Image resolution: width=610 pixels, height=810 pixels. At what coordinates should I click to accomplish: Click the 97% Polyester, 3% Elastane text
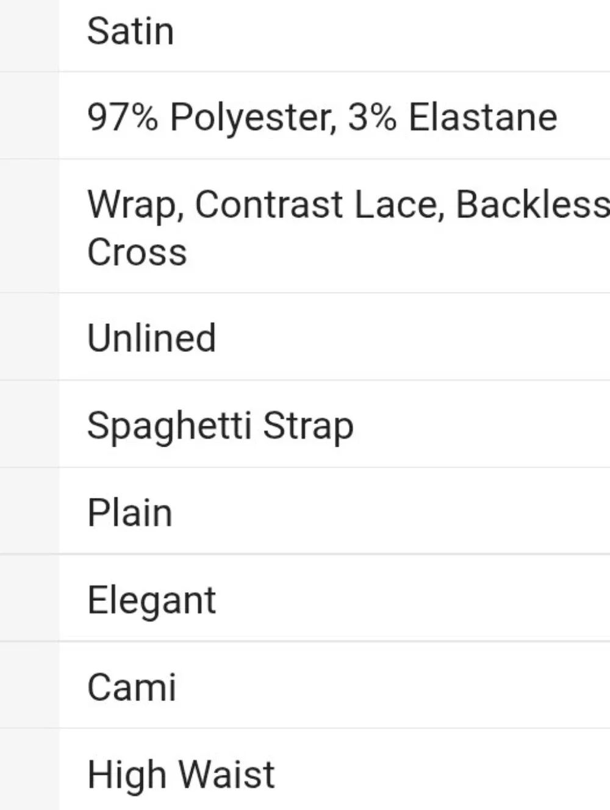pos(322,116)
